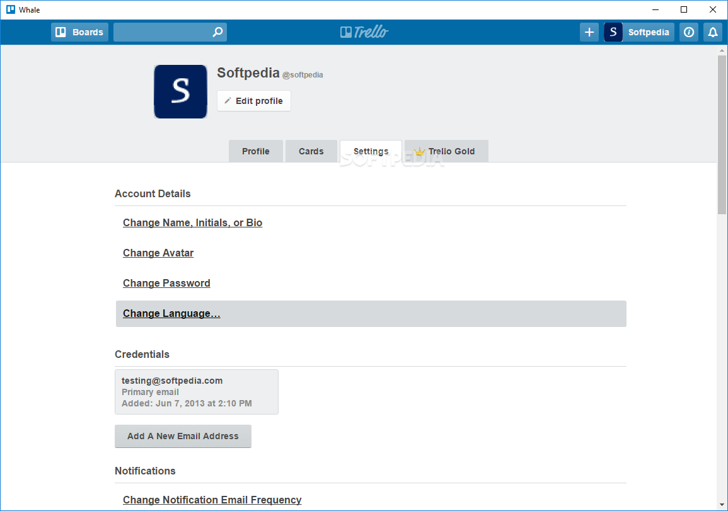Close the Whale window

coord(713,9)
